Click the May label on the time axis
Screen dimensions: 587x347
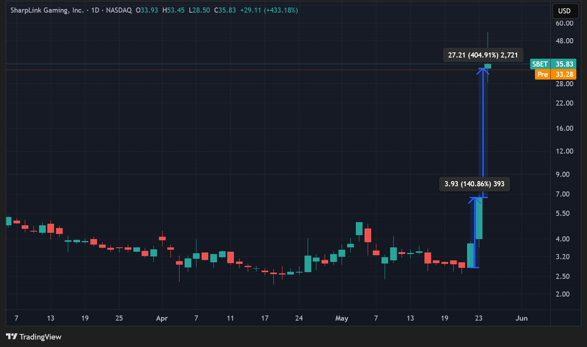[342, 318]
